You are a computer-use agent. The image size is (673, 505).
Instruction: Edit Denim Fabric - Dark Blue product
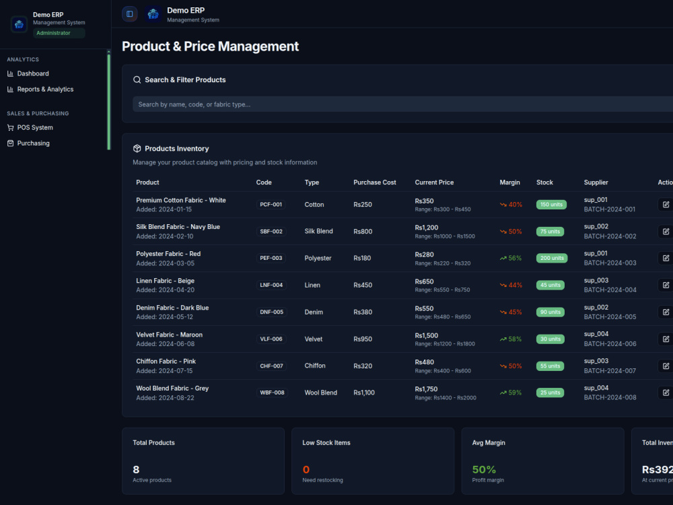[666, 312]
